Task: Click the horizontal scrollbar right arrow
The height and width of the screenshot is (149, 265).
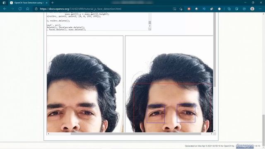Action: coord(212,134)
